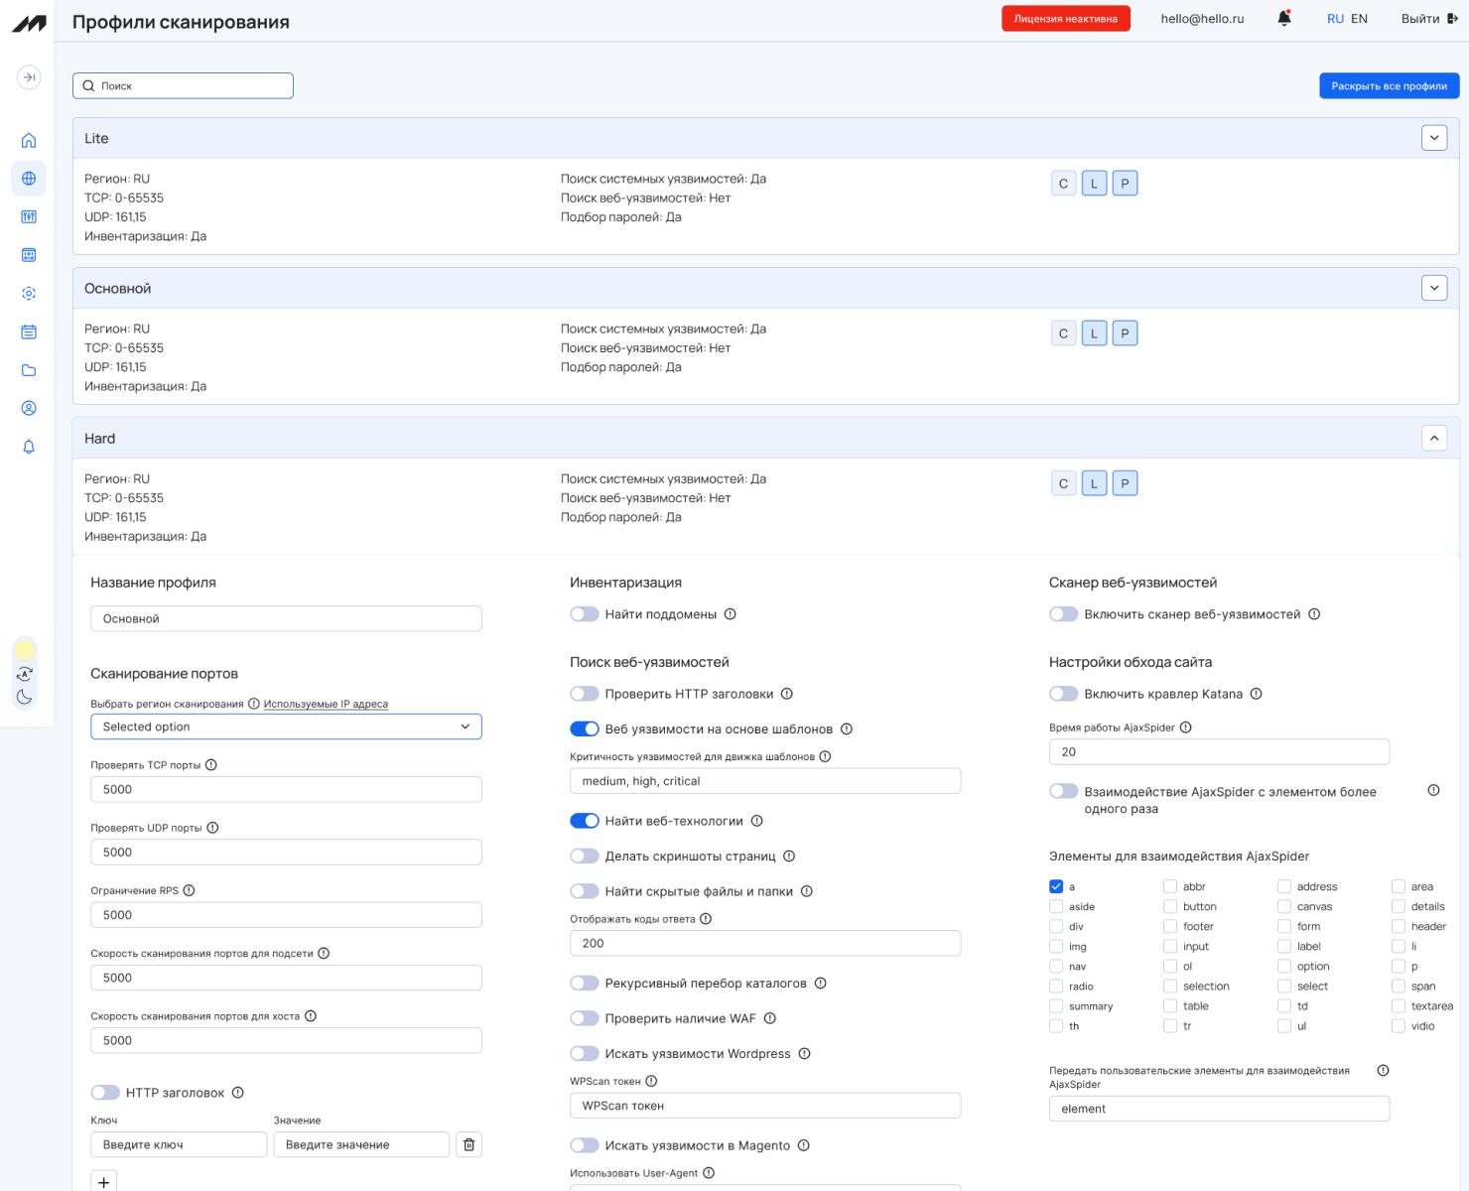This screenshot has height=1191, width=1469.
Task: Expand the sidebar with the arrow icon
Action: 29,77
